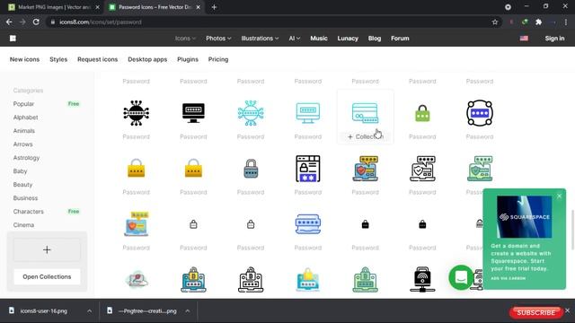
Task: Change language via the US flag
Action: point(524,38)
